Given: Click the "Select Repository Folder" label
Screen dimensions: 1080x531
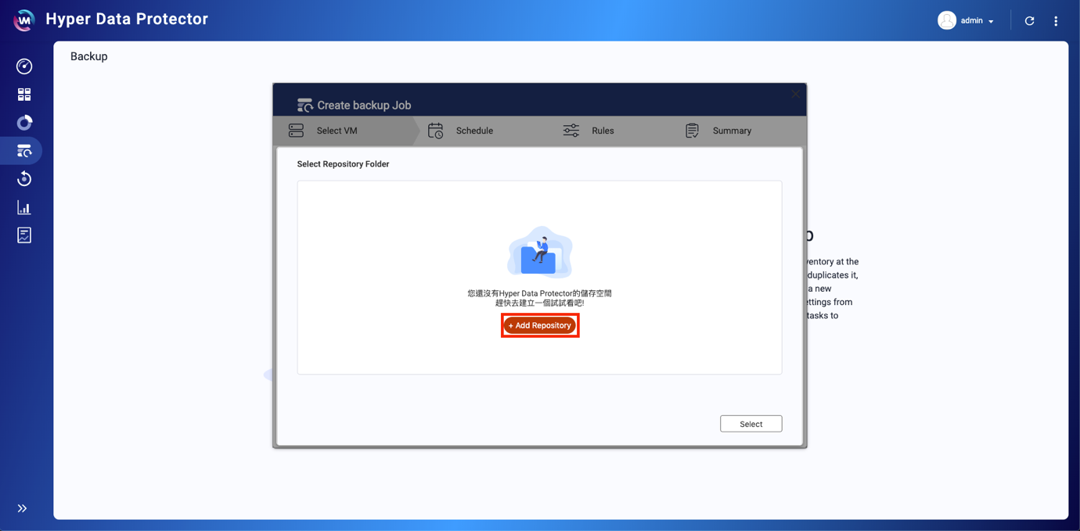Looking at the screenshot, I should (343, 164).
